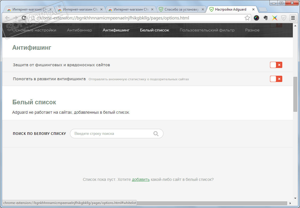The height and width of the screenshot is (208, 300).
Task: Open the Evernote elephant extension icon
Action: click(265, 18)
